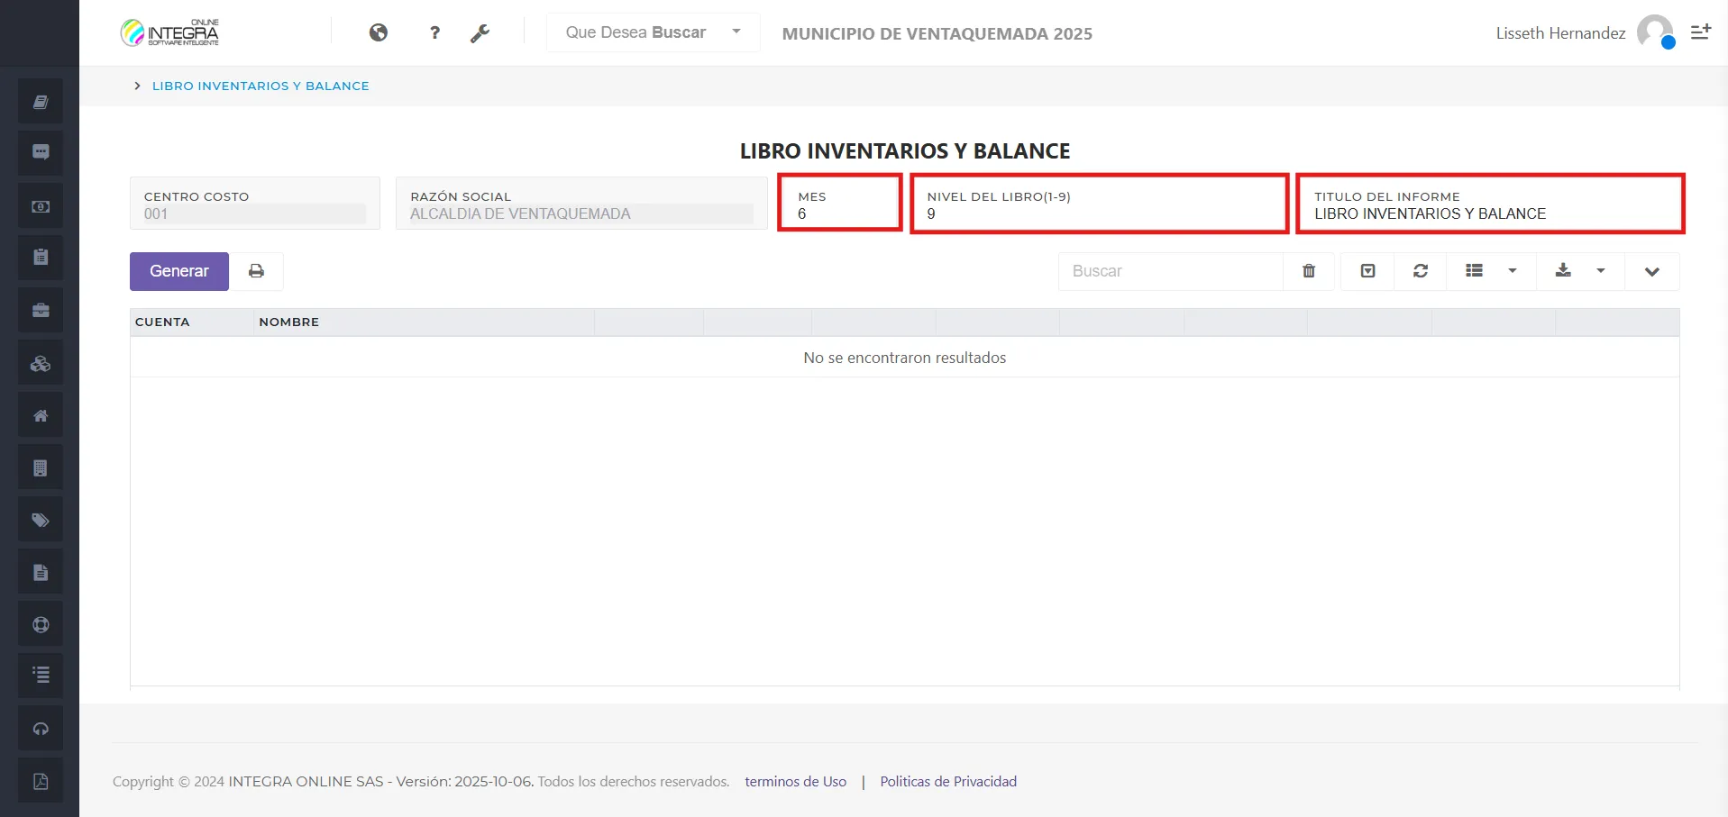Print the report using the printer icon
Screen dimensions: 1728x817
click(x=256, y=270)
